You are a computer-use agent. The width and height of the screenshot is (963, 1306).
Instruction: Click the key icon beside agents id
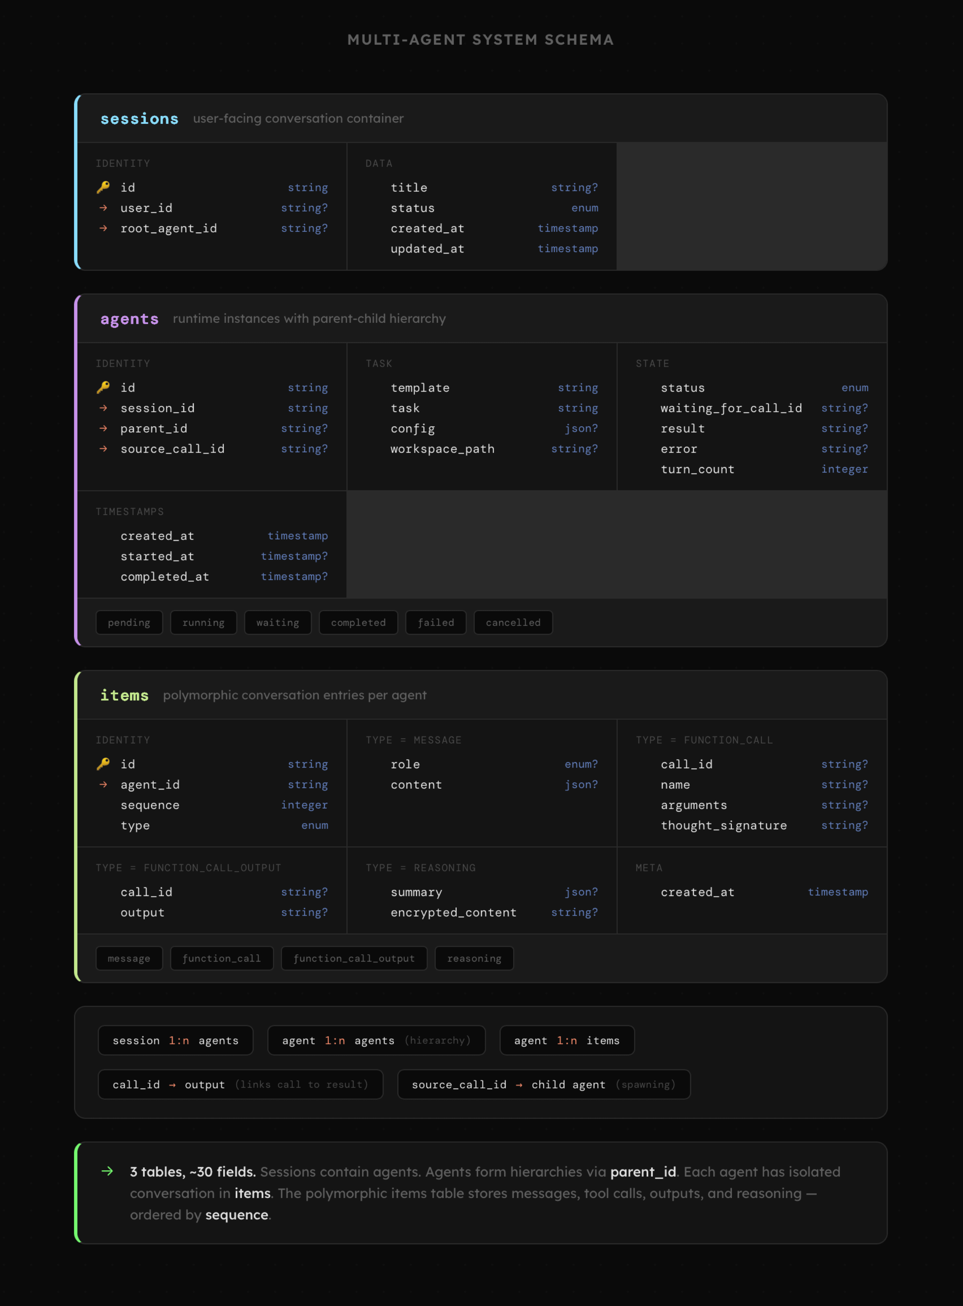pyautogui.click(x=103, y=387)
